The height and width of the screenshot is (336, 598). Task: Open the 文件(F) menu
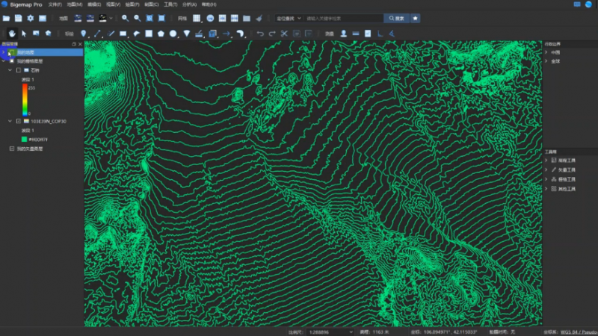coord(55,4)
